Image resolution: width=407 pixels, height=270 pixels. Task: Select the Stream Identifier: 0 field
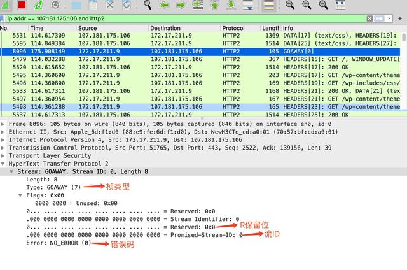[x=133, y=219]
